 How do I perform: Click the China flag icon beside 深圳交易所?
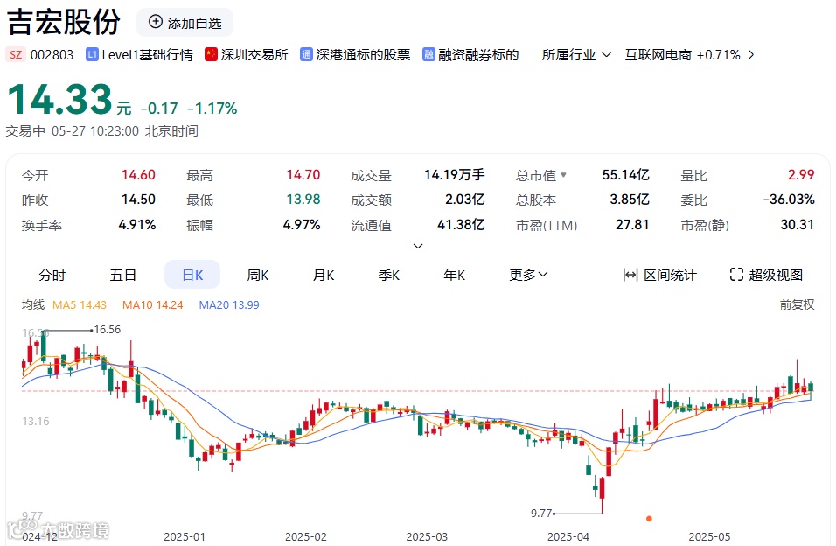coord(211,54)
